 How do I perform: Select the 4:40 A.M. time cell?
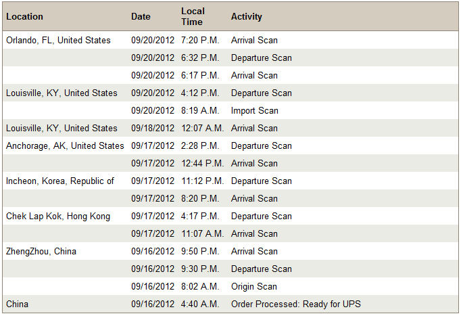pos(200,304)
